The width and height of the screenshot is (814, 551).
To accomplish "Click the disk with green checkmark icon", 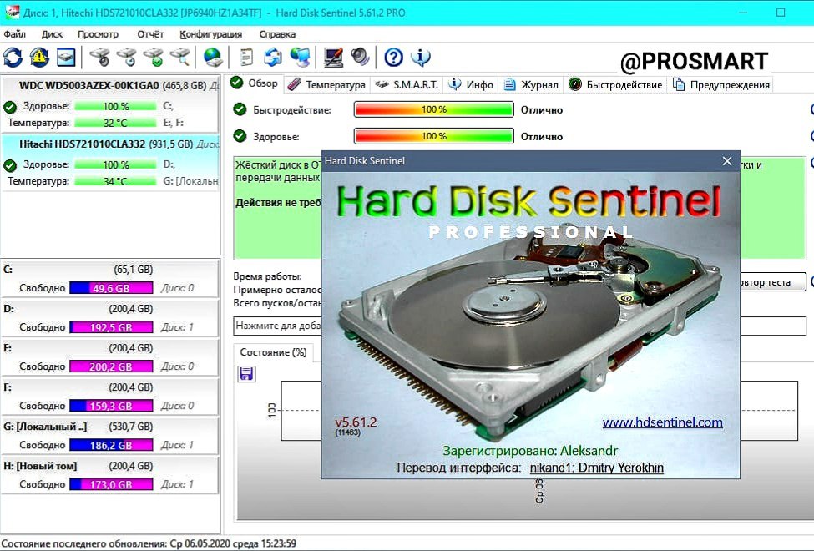I will click(154, 57).
